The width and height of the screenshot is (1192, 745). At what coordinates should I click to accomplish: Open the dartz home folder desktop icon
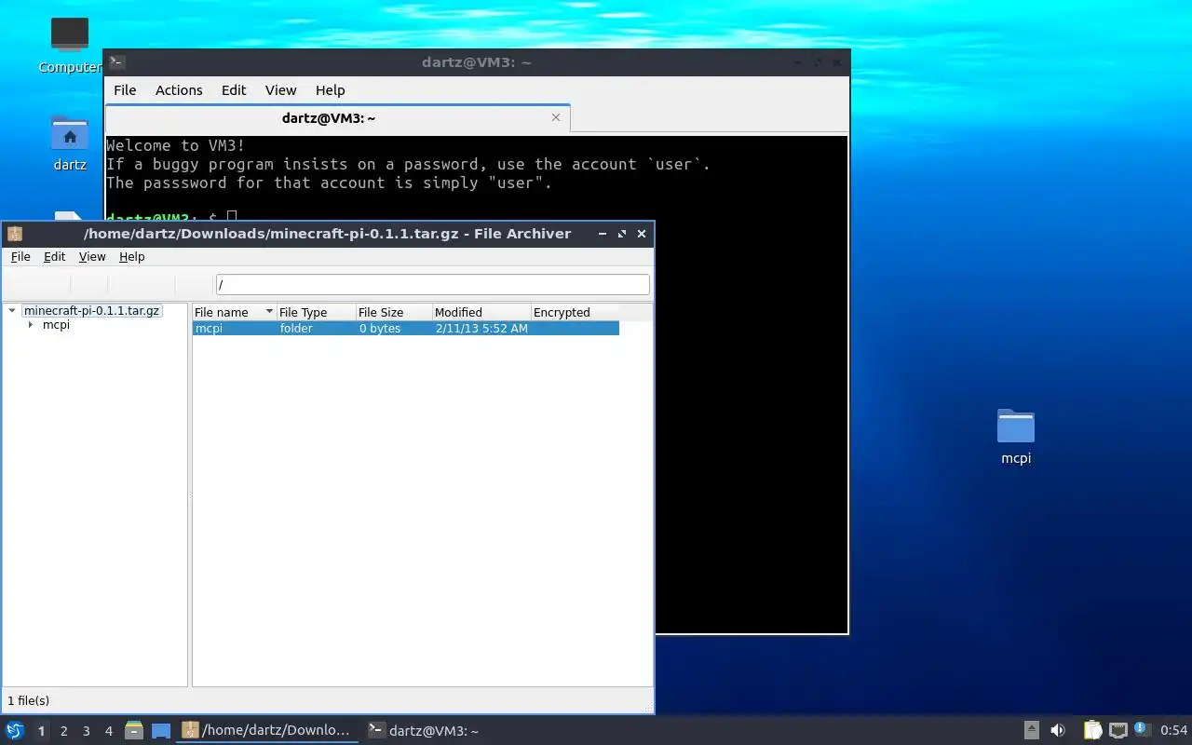point(70,143)
